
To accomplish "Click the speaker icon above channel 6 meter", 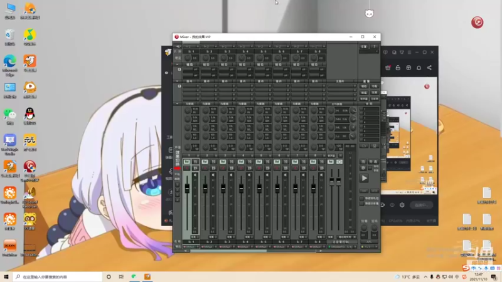I will coord(286,175).
